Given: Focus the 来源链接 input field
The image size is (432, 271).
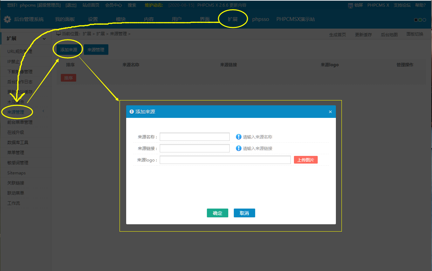Looking at the screenshot, I should [x=195, y=148].
